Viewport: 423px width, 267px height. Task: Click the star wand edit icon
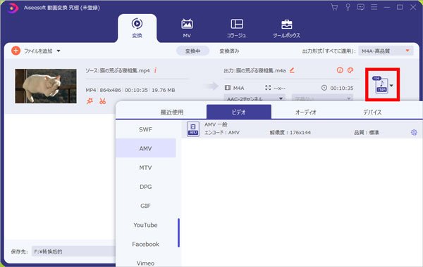point(90,101)
